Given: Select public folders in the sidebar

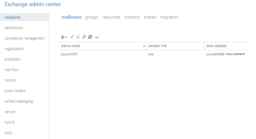Looking at the screenshot, I should coord(15,91).
